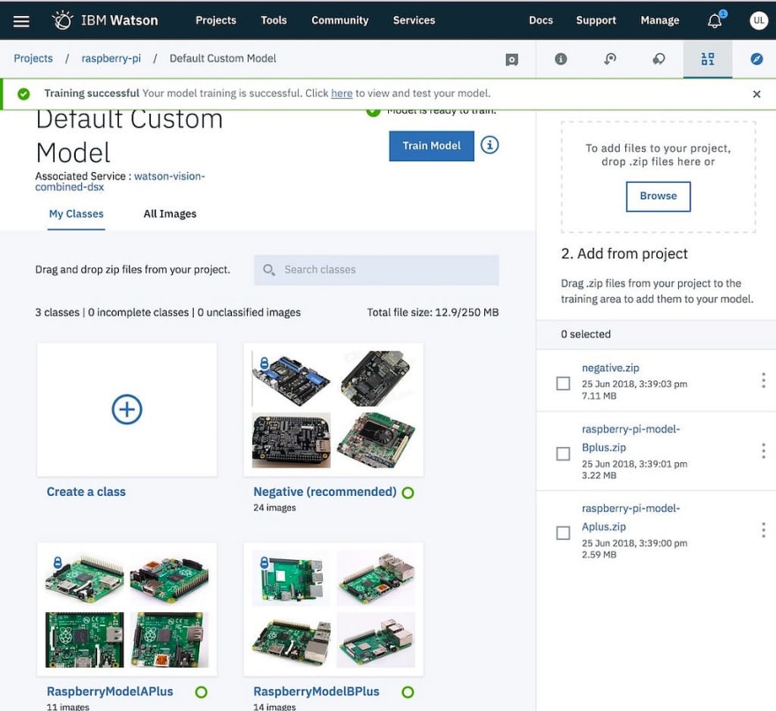
Task: Open the Support menu
Action: point(596,20)
